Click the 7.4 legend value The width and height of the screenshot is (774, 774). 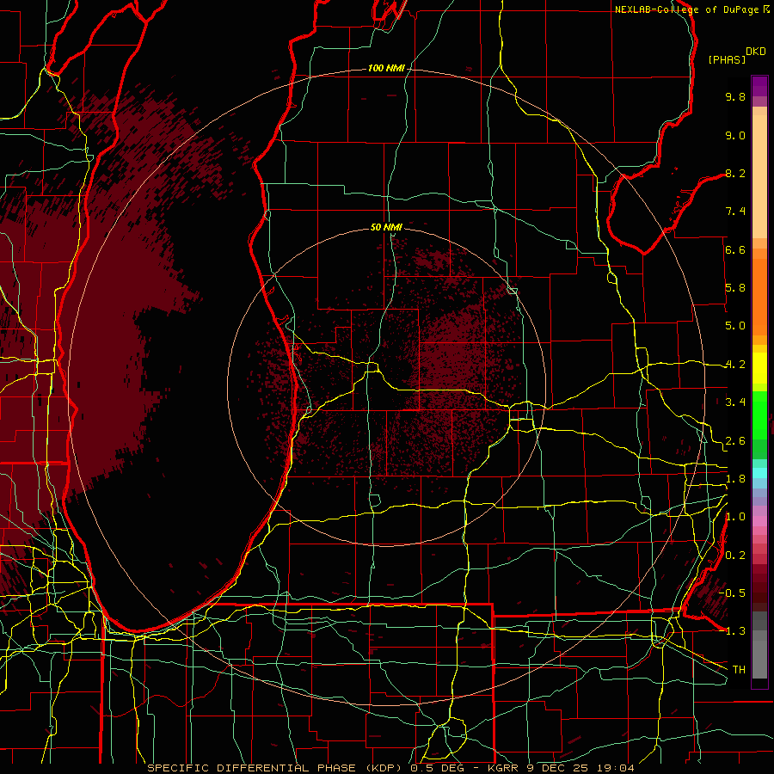[735, 212]
